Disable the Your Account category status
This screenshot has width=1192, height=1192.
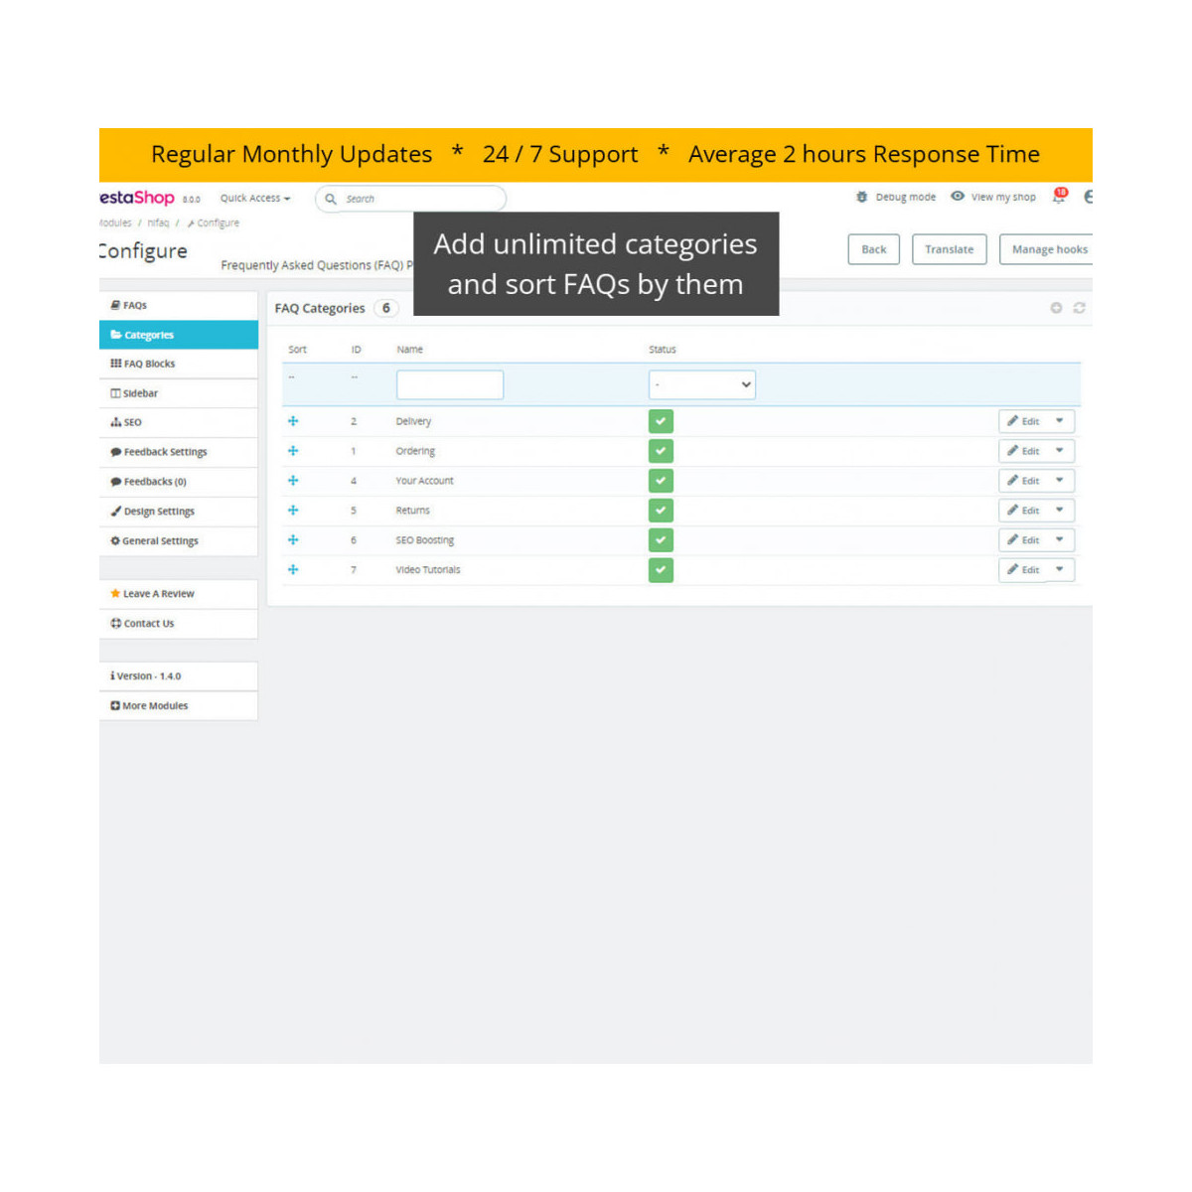click(x=661, y=481)
